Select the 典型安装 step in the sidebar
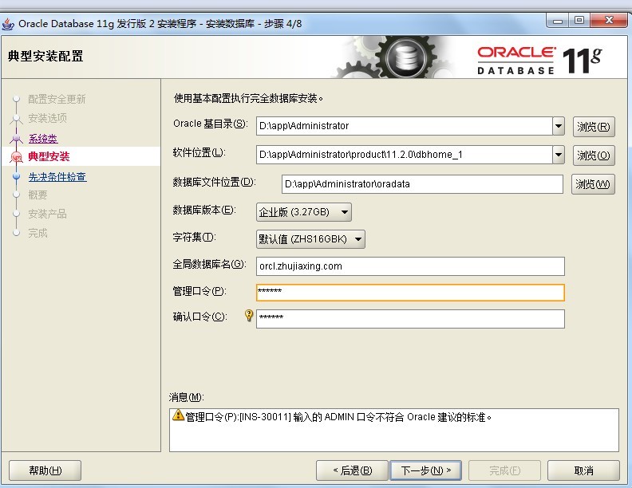This screenshot has height=488, width=632. [49, 156]
